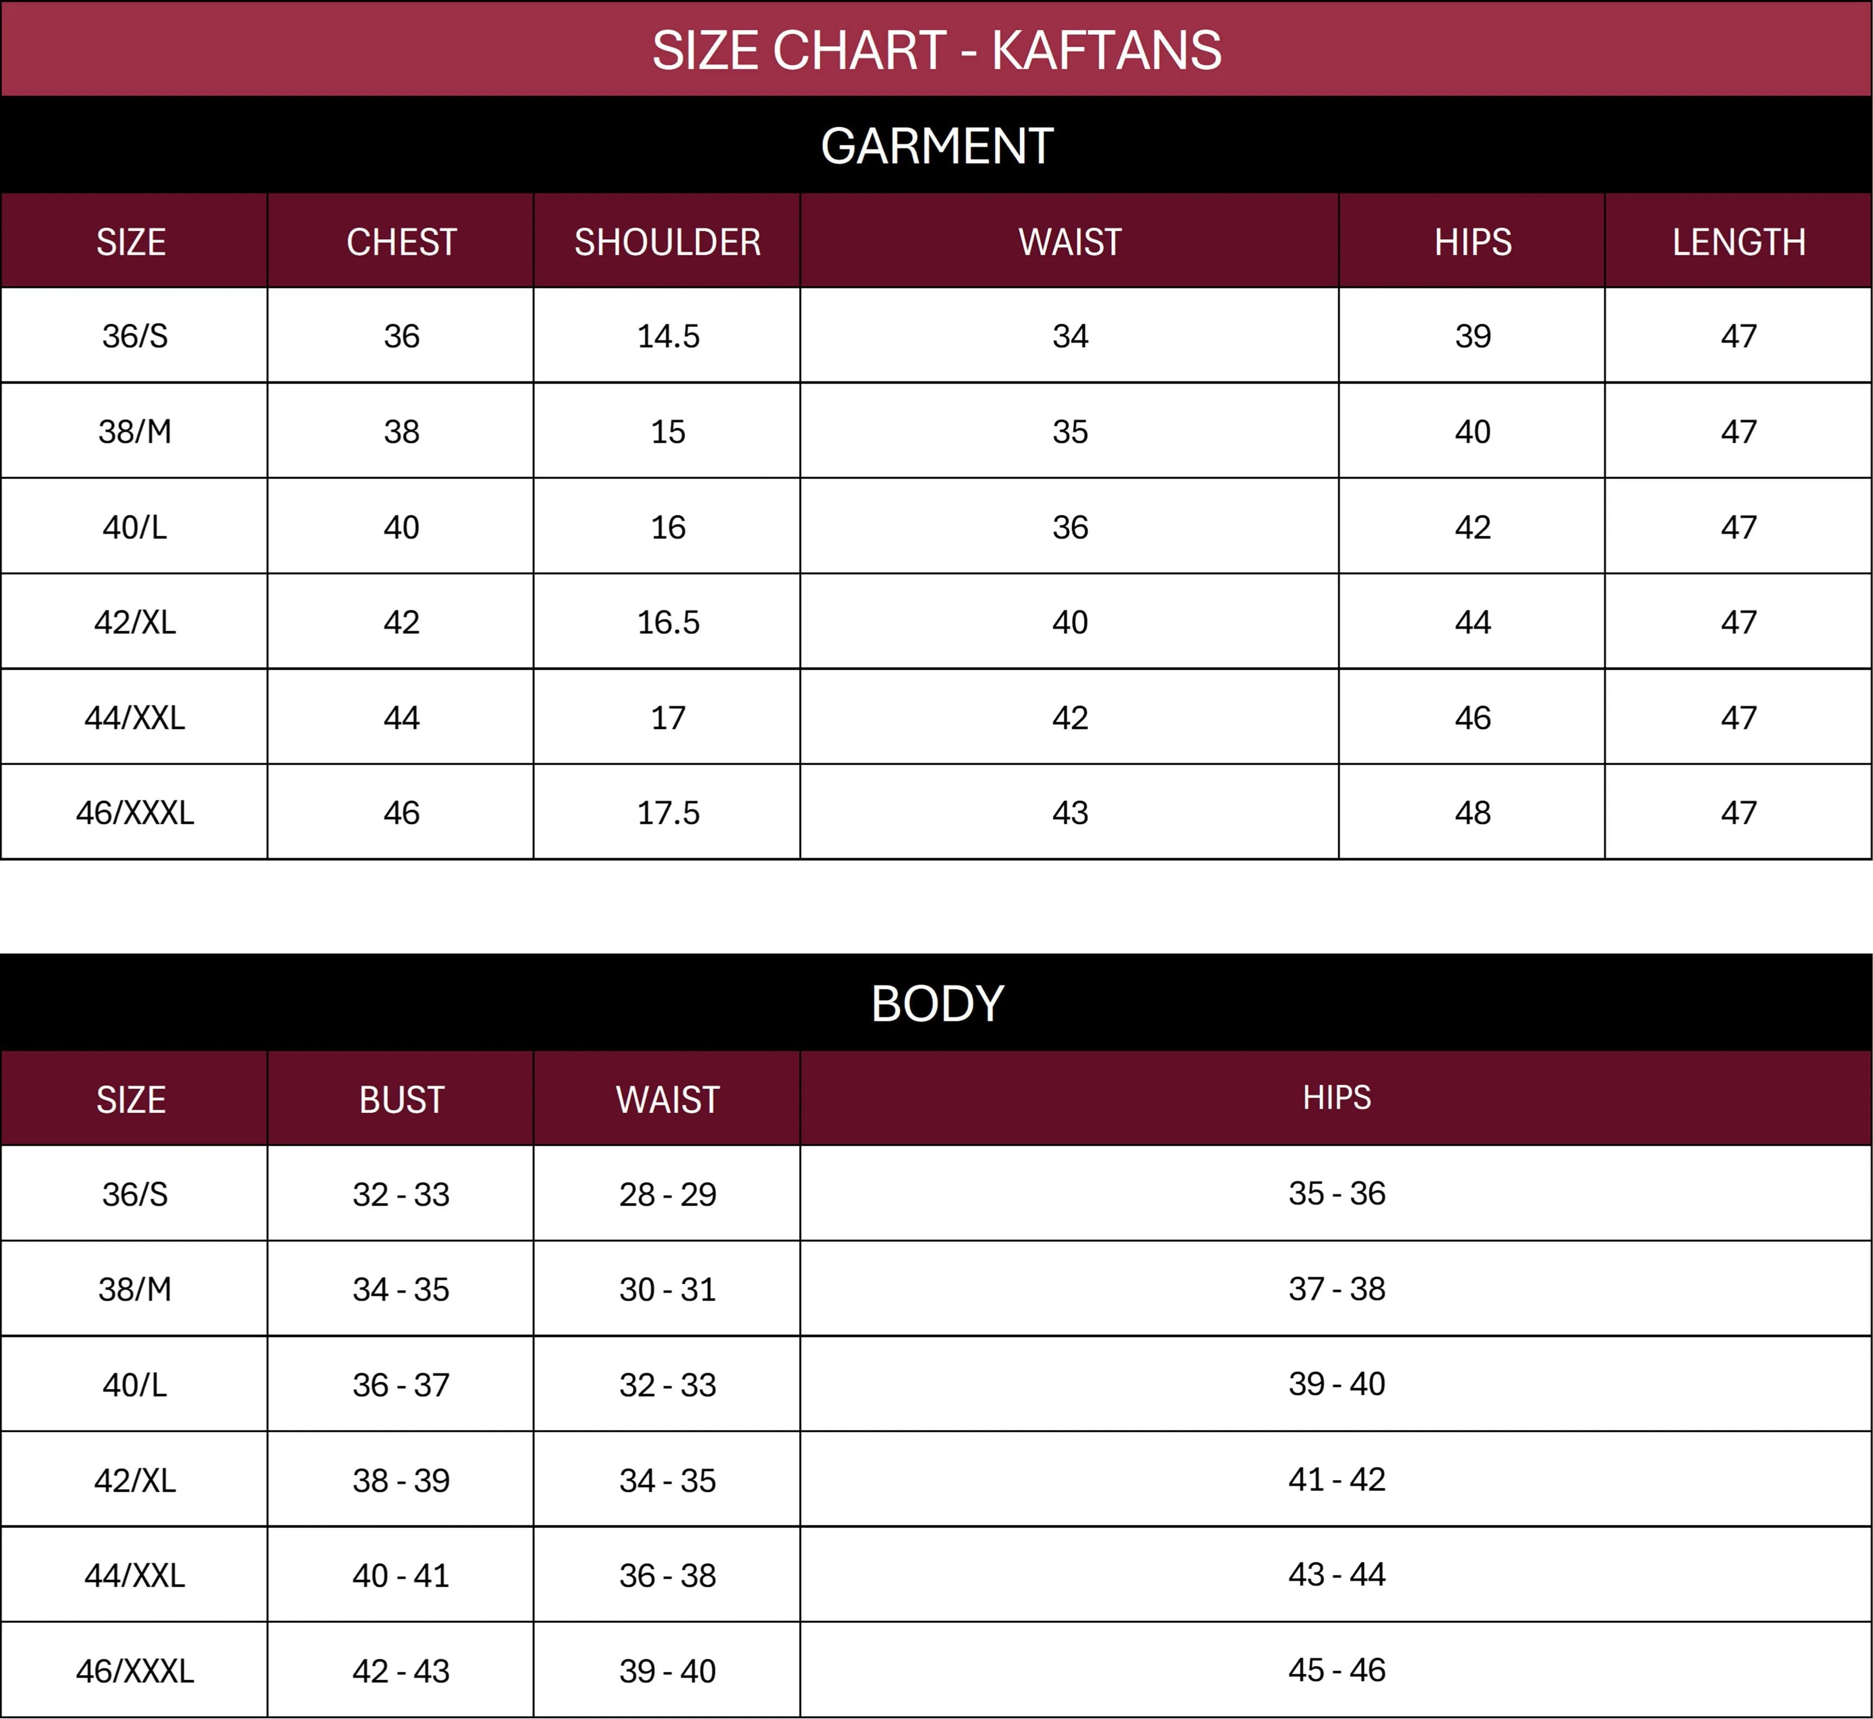Click the 36 - 38 waist range
1873x1719 pixels.
click(667, 1576)
